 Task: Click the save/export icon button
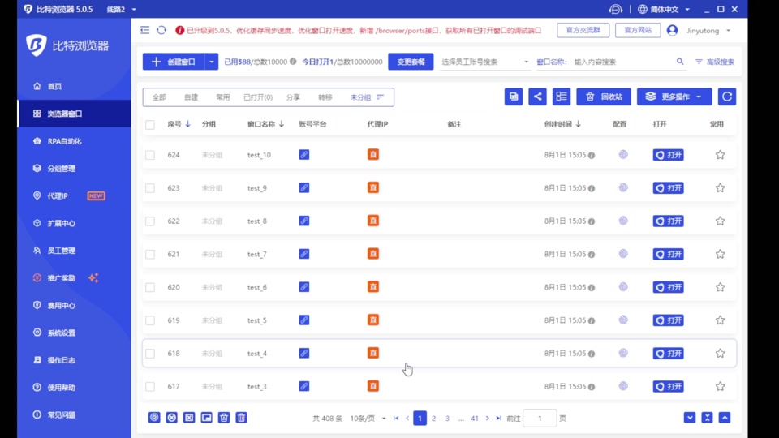514,97
